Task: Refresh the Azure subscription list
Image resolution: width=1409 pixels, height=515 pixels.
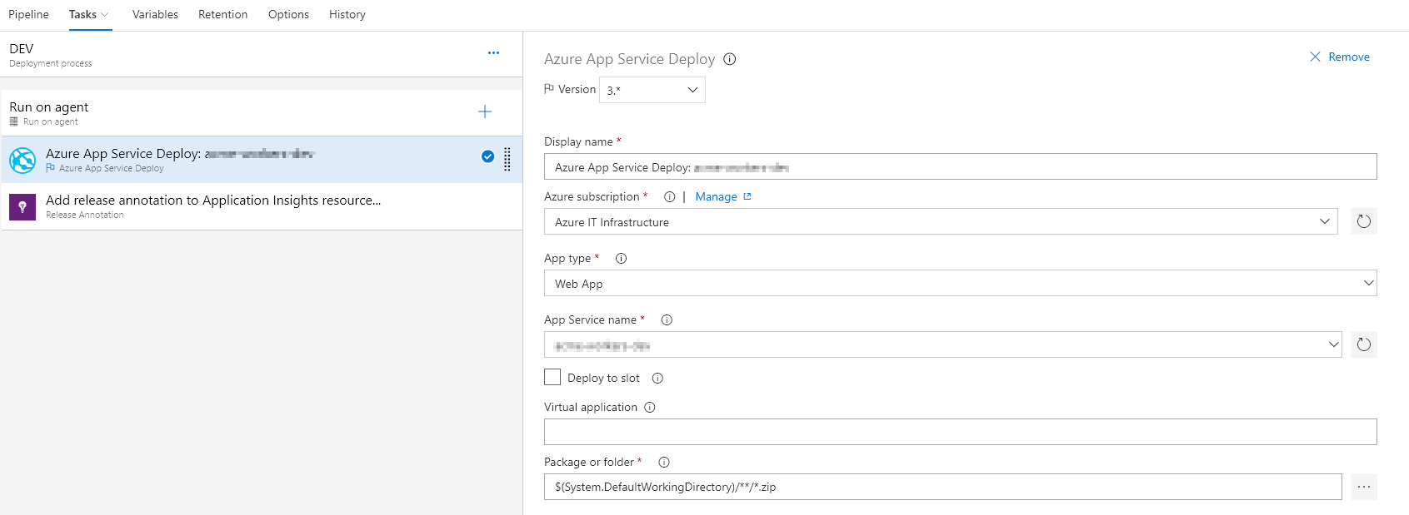Action: coord(1363,221)
